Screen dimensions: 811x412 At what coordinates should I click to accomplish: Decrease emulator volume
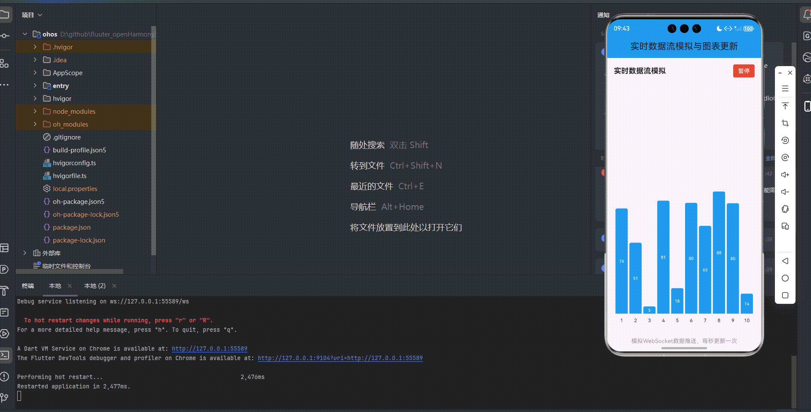tap(785, 192)
